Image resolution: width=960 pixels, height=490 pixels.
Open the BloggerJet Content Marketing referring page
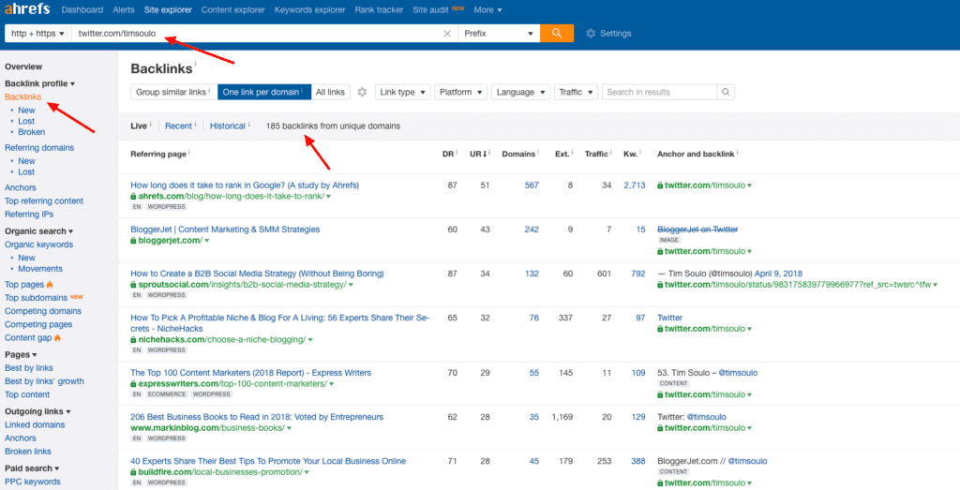coord(225,230)
